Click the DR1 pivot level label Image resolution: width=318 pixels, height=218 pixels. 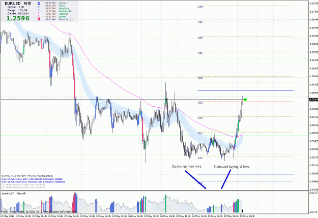(200, 103)
